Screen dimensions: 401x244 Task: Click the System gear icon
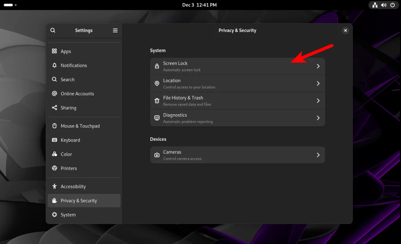point(54,214)
